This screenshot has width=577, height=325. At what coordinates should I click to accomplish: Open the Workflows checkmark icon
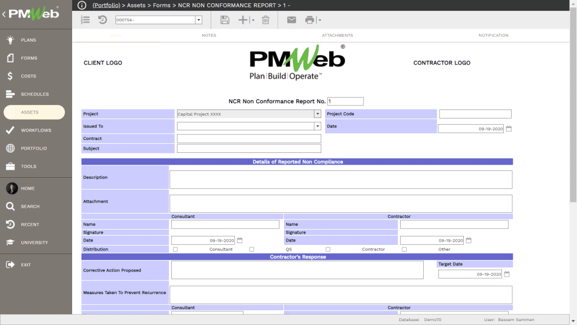point(10,130)
